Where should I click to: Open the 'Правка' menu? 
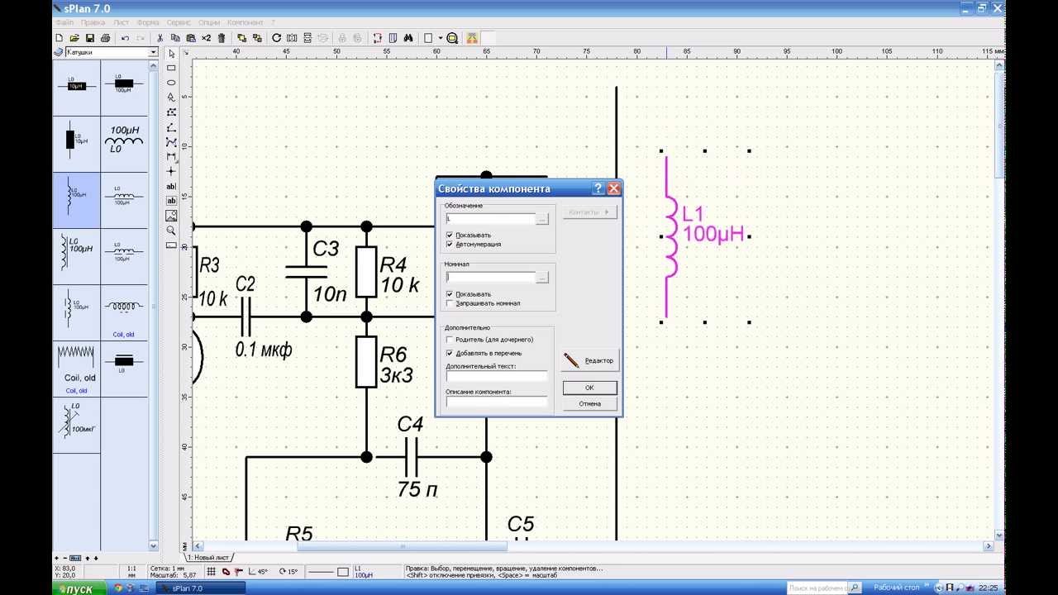click(x=93, y=22)
